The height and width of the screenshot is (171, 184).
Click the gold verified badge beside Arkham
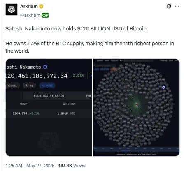click(x=41, y=6)
